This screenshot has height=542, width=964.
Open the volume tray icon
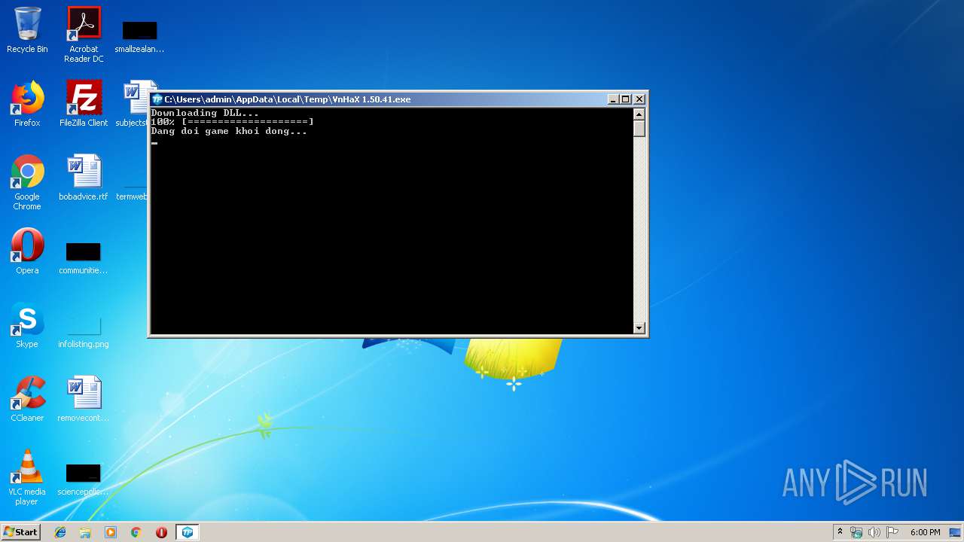pyautogui.click(x=874, y=532)
